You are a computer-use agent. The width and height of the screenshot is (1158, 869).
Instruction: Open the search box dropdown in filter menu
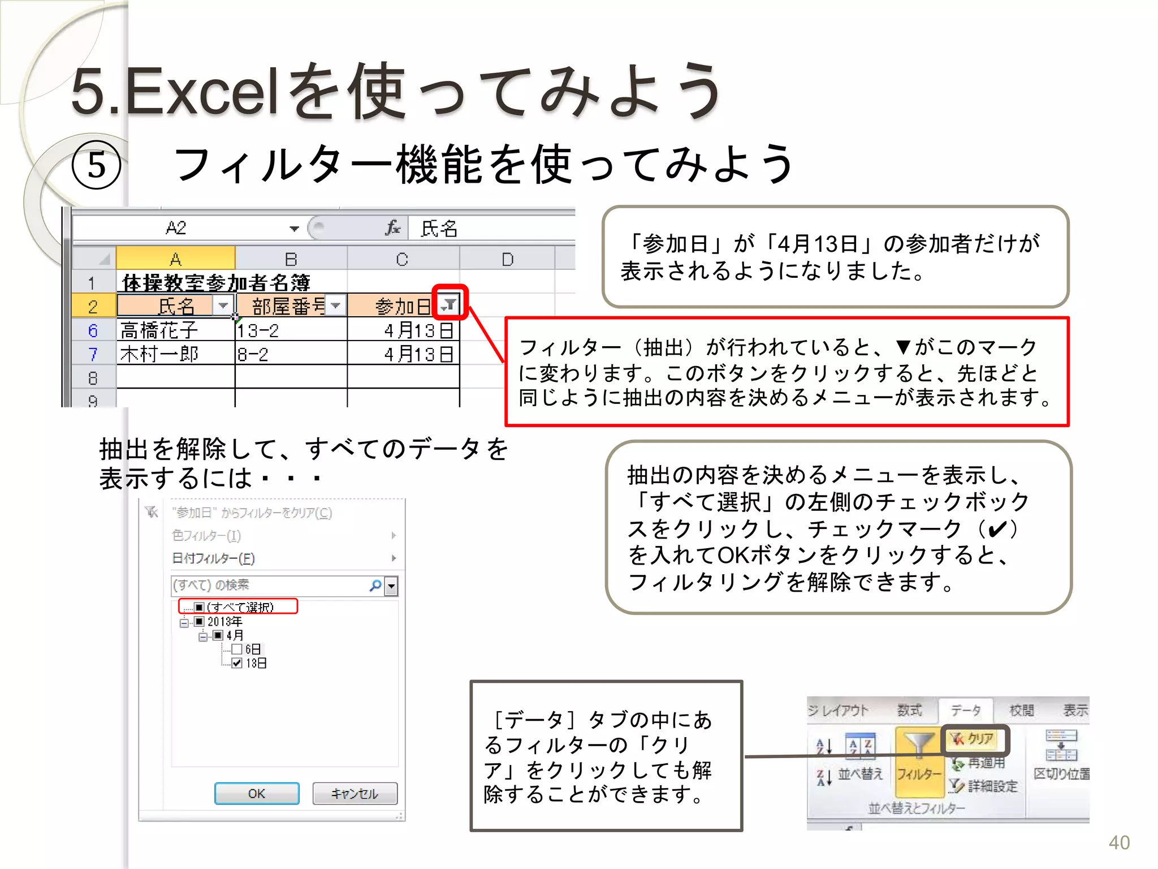(x=391, y=587)
